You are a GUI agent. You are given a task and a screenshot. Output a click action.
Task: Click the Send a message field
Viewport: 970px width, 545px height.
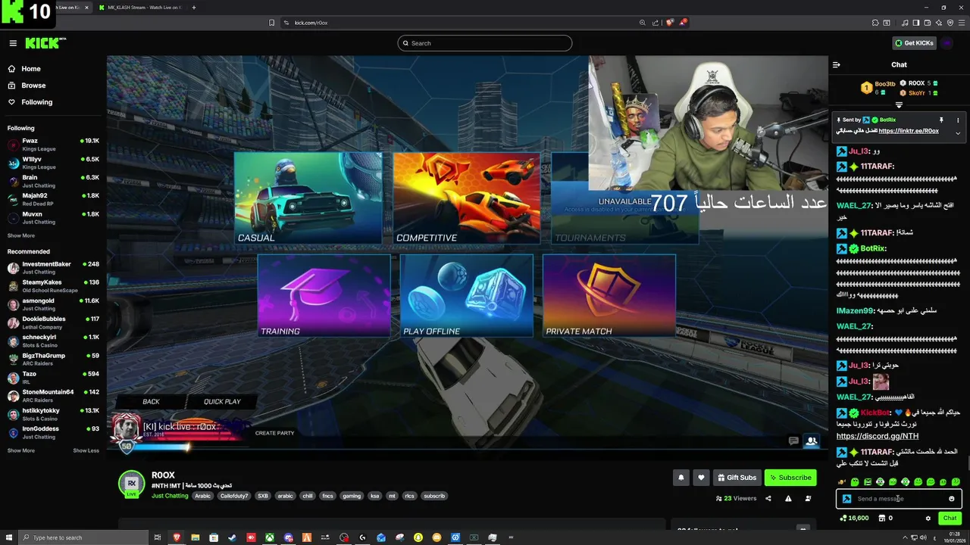899,499
